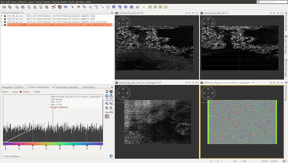Image resolution: width=288 pixels, height=163 pixels.
Task: Click the quick search field
Action: point(272,2)
